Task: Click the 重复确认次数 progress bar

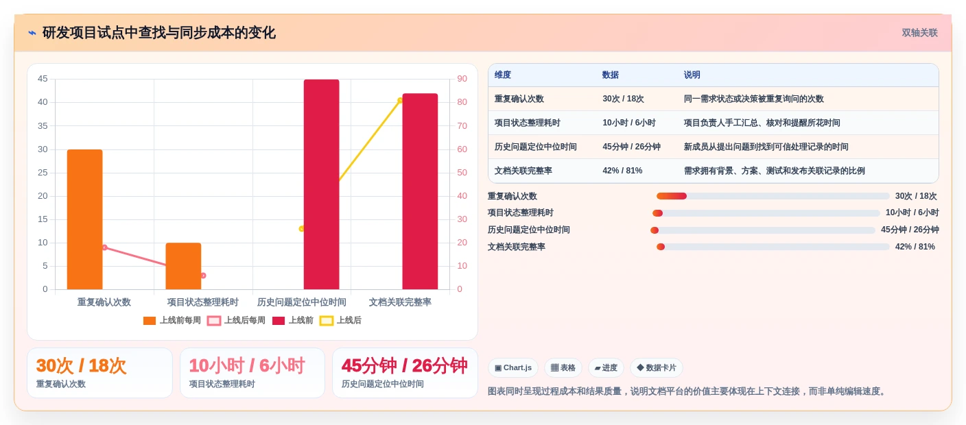Action: (773, 196)
